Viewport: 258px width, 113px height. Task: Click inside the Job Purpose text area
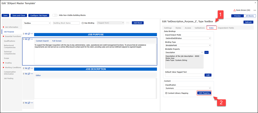(95, 54)
